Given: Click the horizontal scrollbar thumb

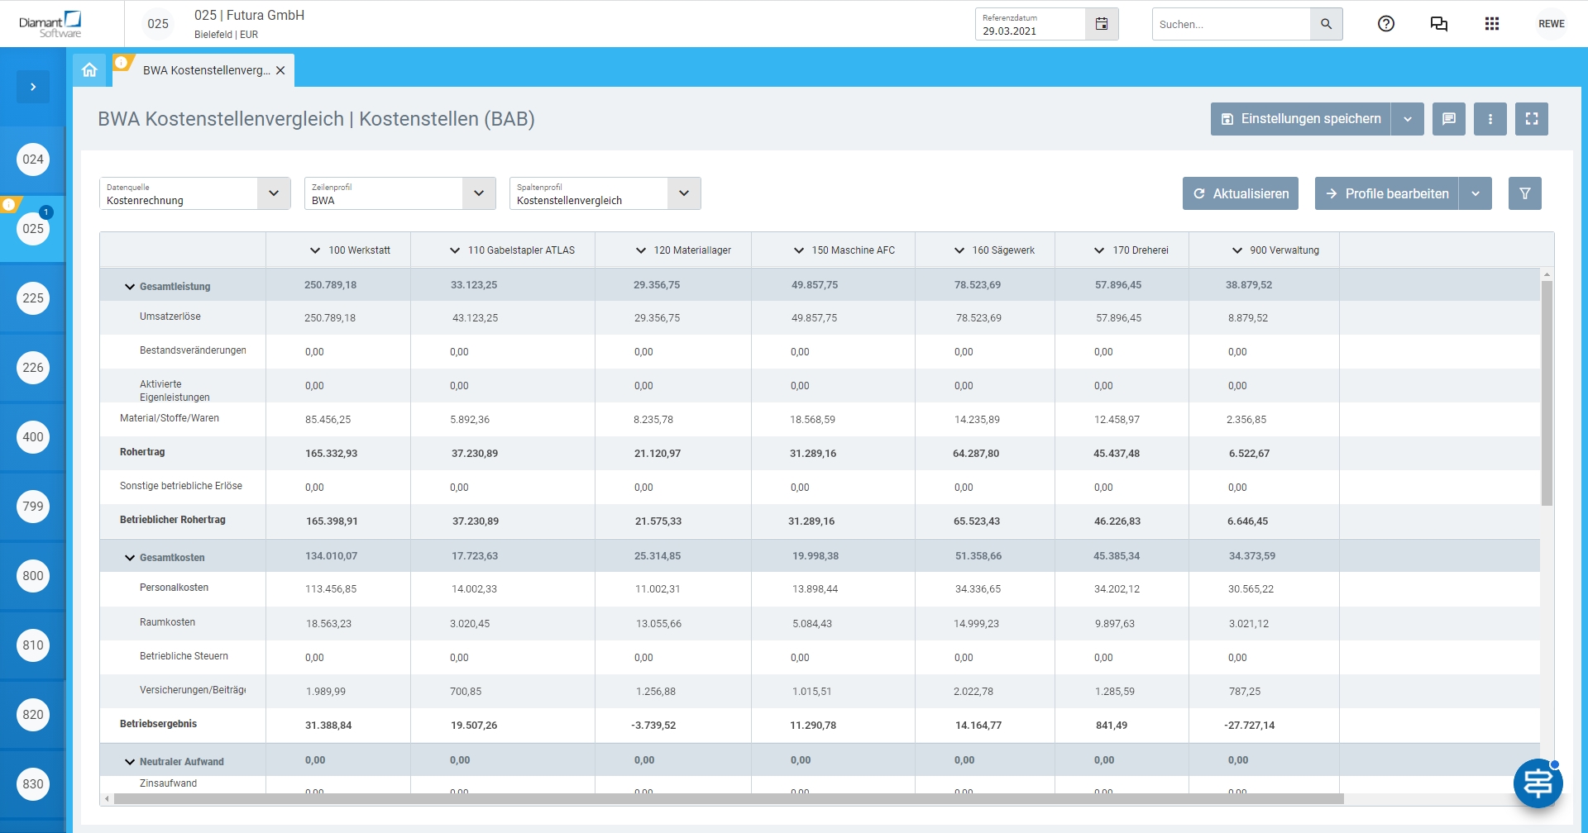Looking at the screenshot, I should pyautogui.click(x=729, y=799).
